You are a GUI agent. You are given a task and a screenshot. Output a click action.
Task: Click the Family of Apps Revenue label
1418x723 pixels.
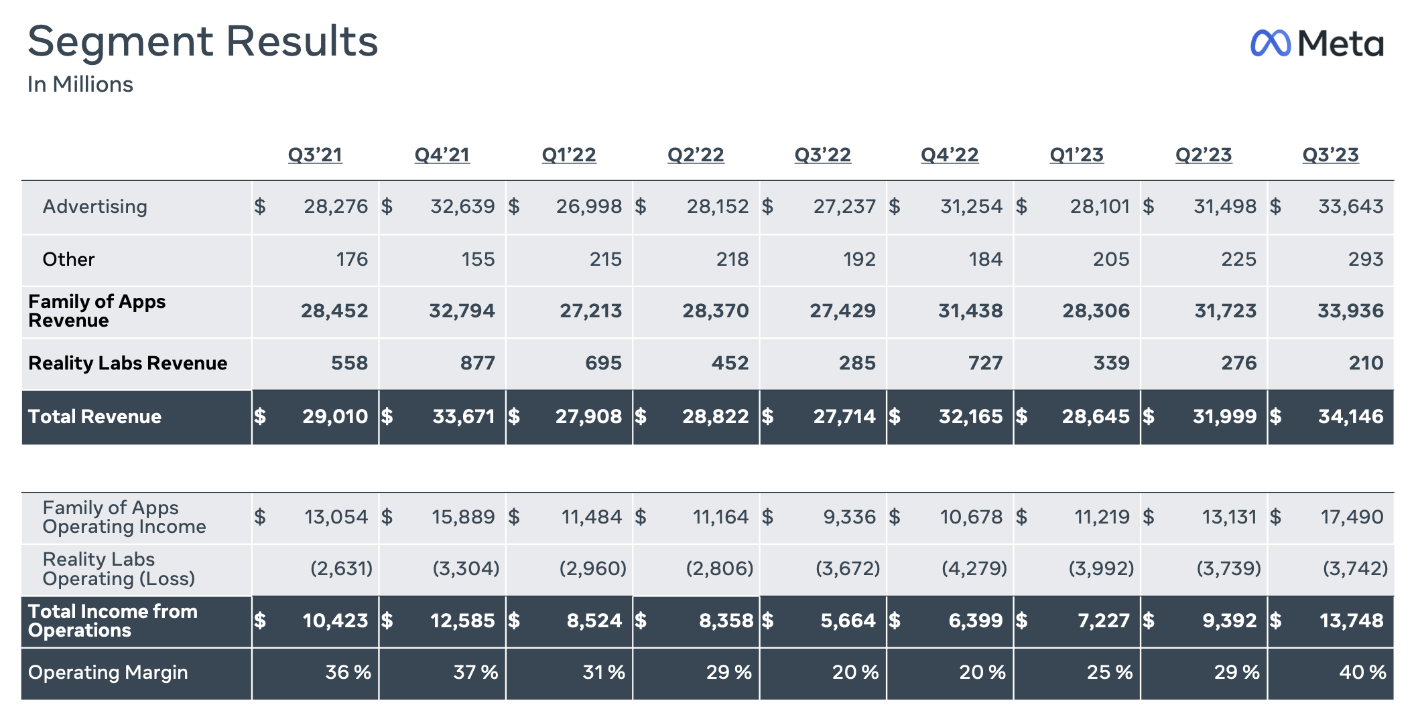[x=96, y=311]
